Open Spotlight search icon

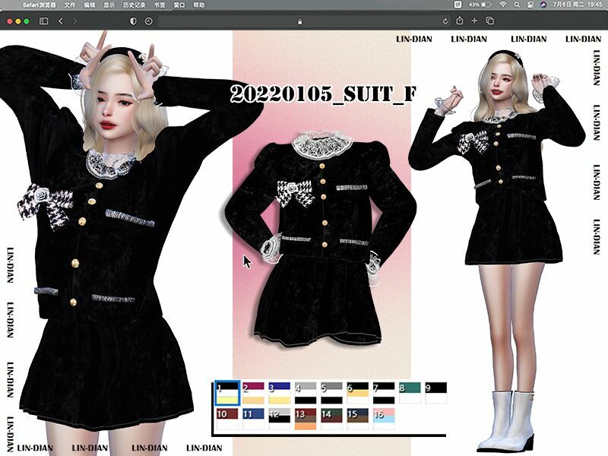[517, 5]
